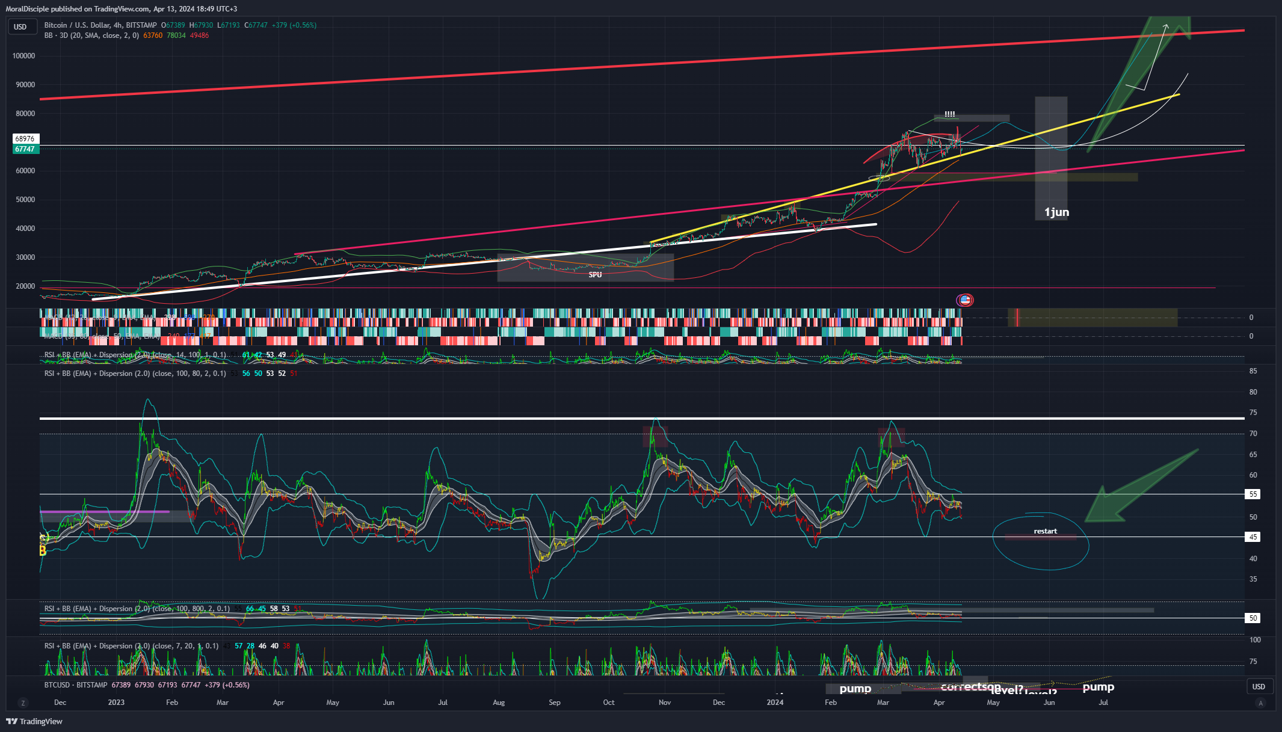The image size is (1282, 732).
Task: Open the TradingView logo link
Action: point(34,721)
